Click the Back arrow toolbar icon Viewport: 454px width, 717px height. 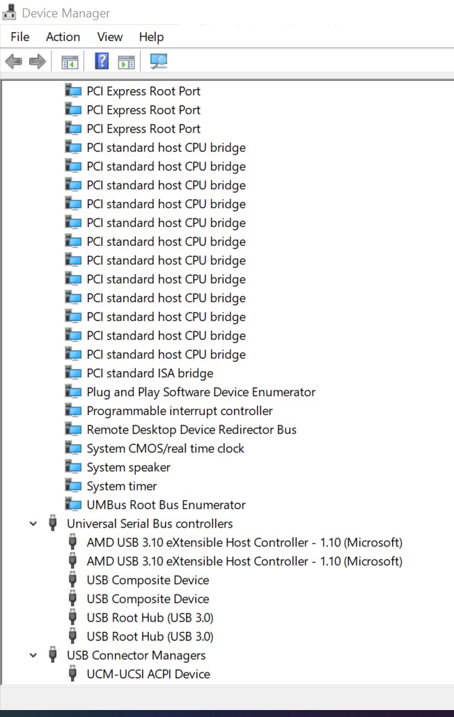14,61
